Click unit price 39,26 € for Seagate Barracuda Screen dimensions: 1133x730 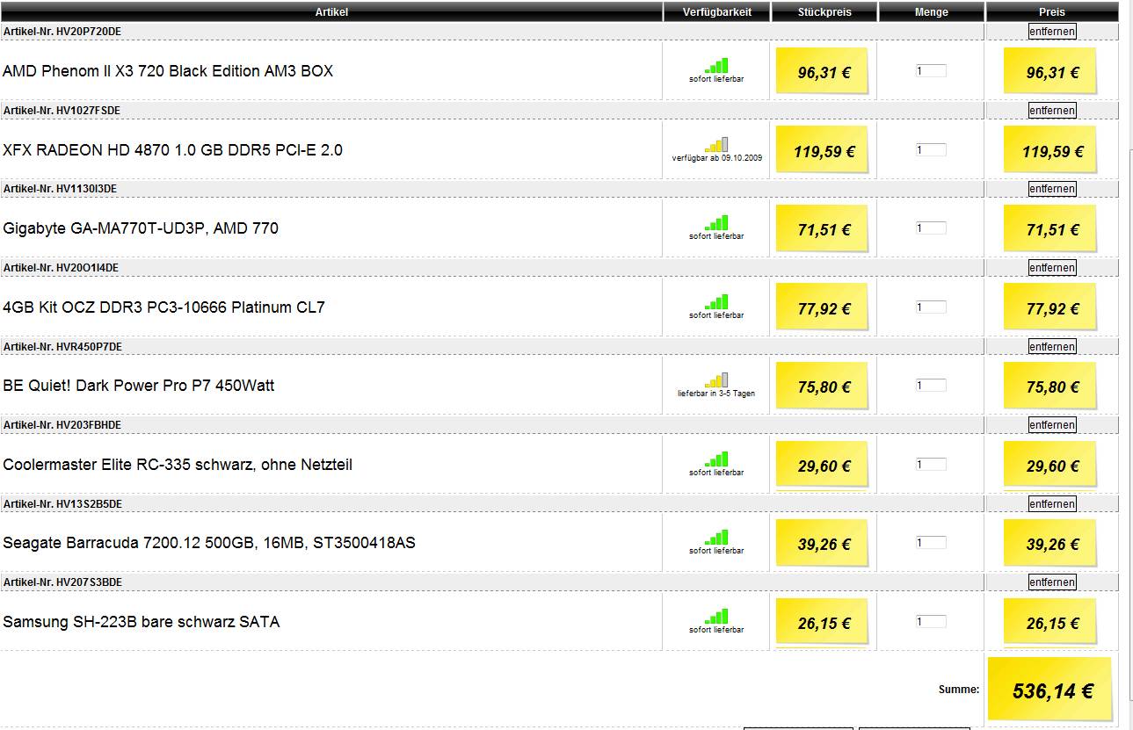click(x=822, y=544)
